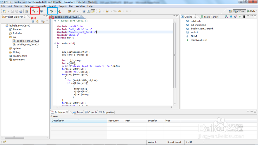Screen dimensions: 258x145
Task: Toggle Hide Fields in Outline
Action: [231, 17]
